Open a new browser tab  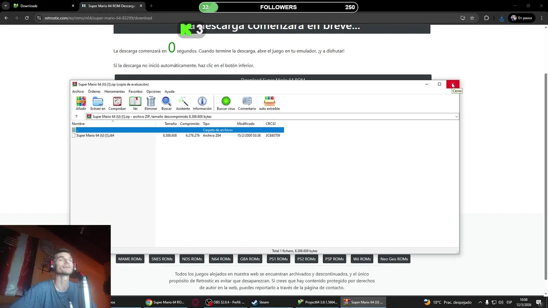(151, 6)
